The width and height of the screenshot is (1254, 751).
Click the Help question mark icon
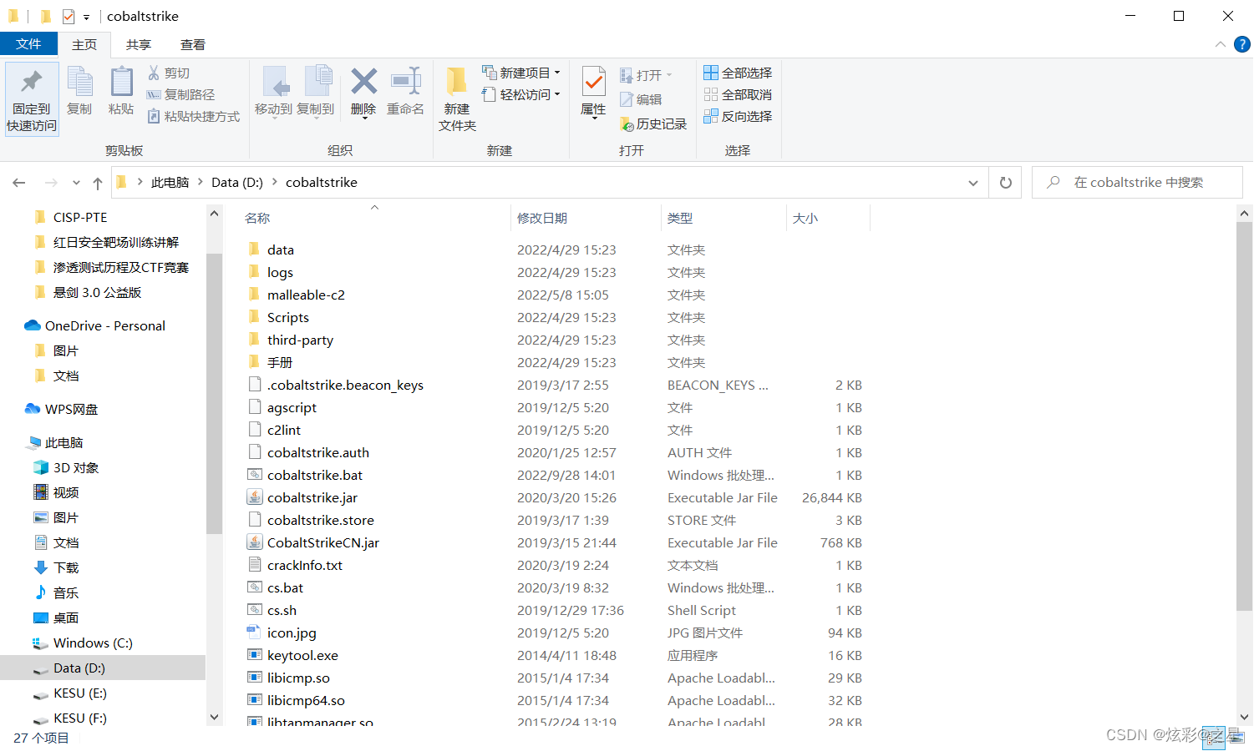[1242, 44]
